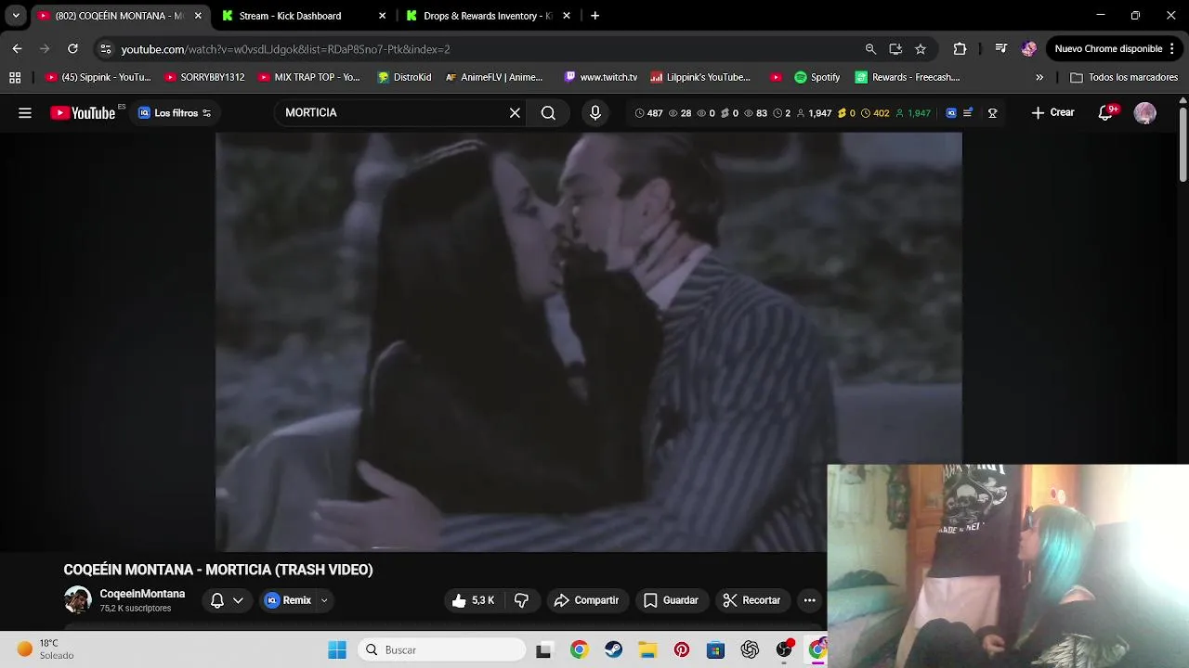Open the DistroKid bookmark

coord(404,78)
